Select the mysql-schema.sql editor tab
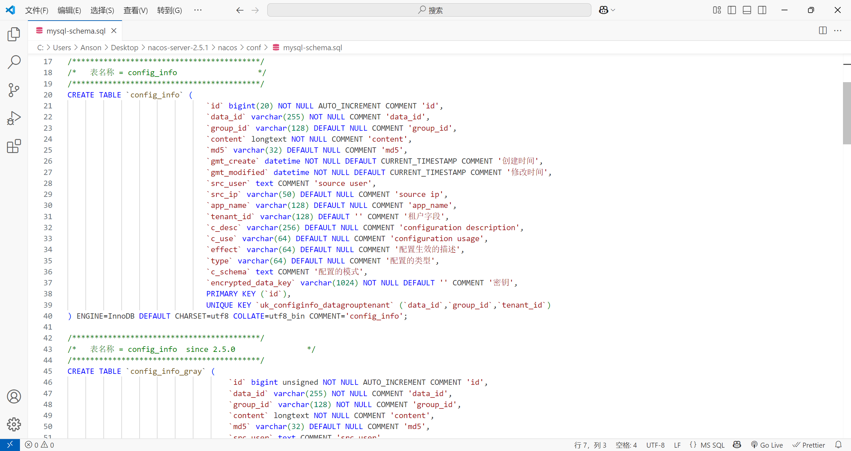The width and height of the screenshot is (851, 451). click(75, 31)
